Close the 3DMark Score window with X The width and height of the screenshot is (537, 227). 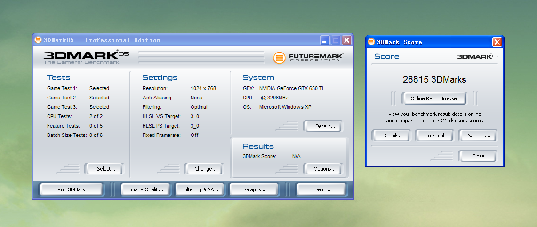(497, 42)
